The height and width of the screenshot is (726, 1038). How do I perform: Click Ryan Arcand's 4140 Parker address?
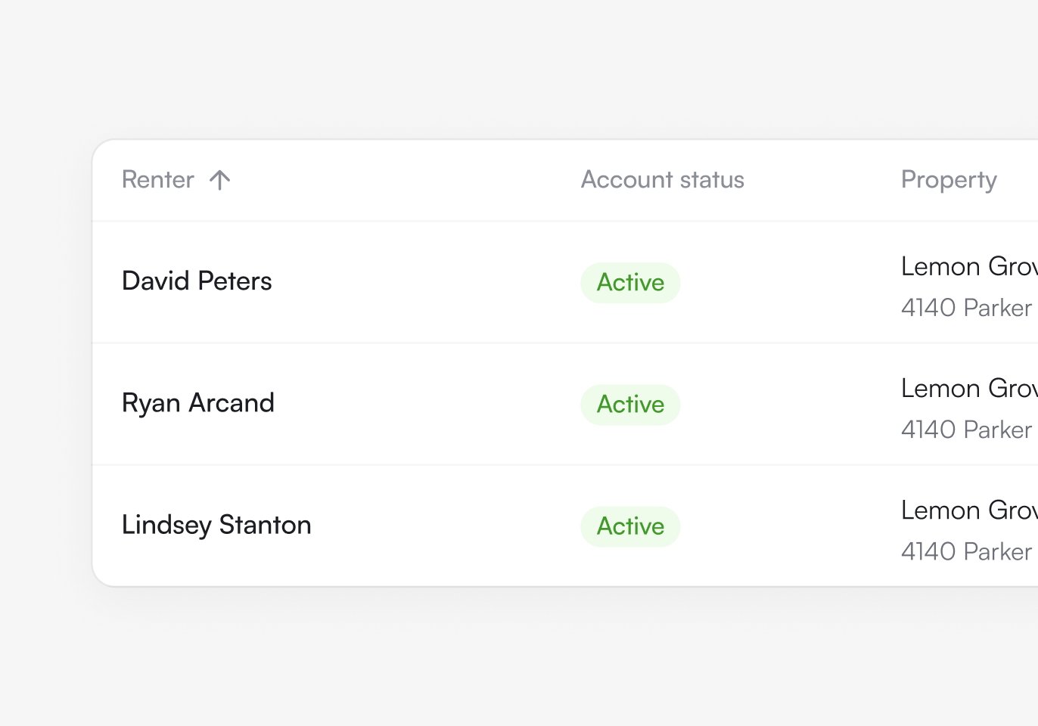966,430
